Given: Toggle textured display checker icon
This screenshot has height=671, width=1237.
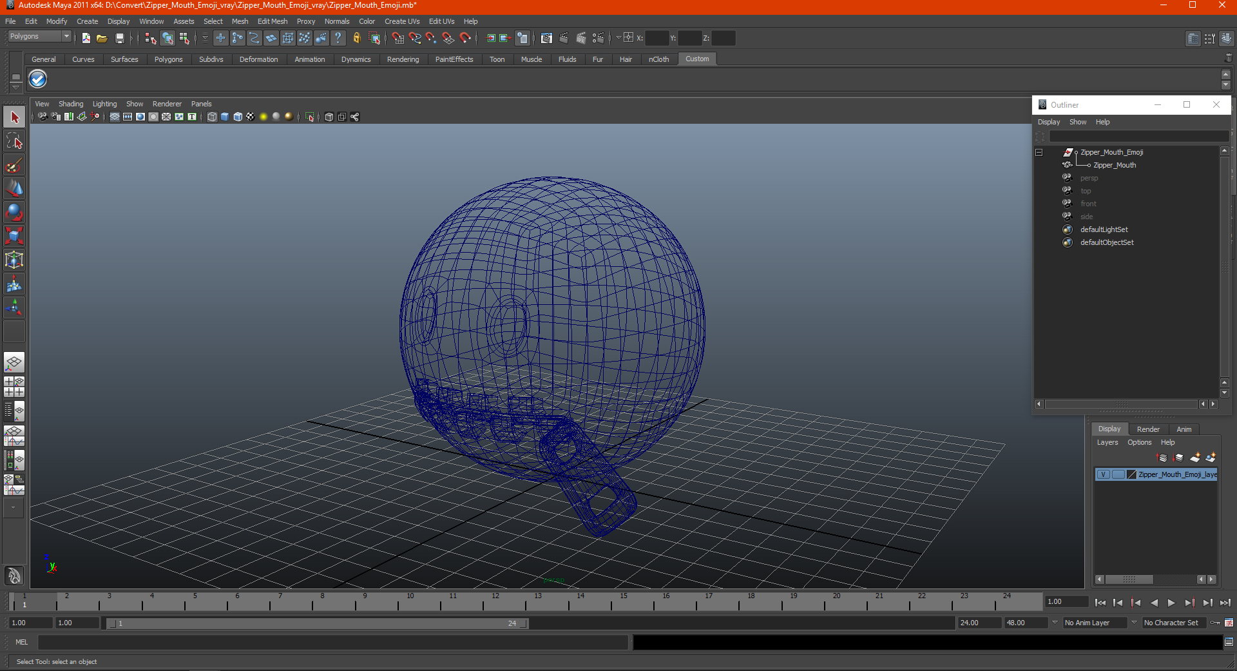Looking at the screenshot, I should [x=251, y=117].
